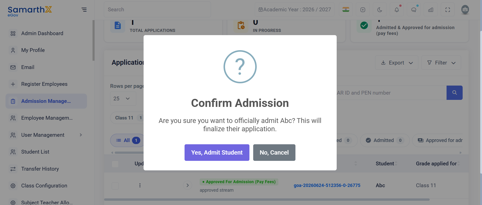Switch to dark mode moon icon
The height and width of the screenshot is (205, 482).
[x=380, y=10]
